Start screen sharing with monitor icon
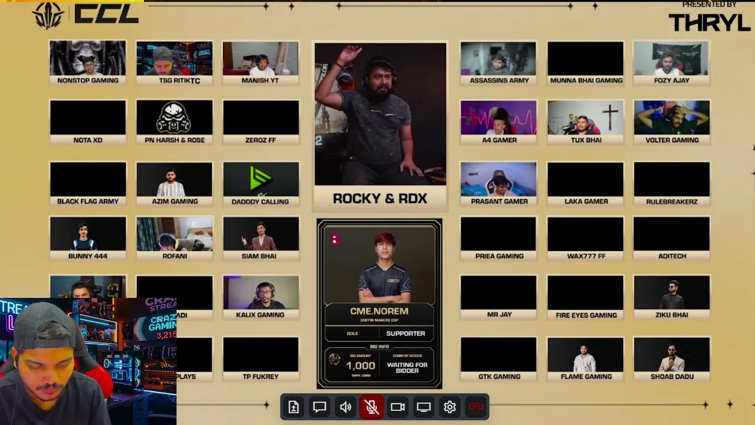This screenshot has height=425, width=755. [424, 407]
